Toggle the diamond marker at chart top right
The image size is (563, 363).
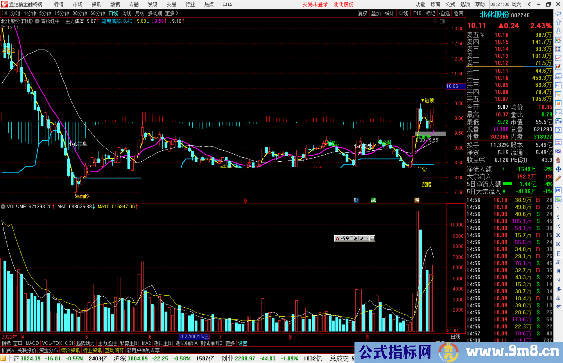tap(435, 21)
